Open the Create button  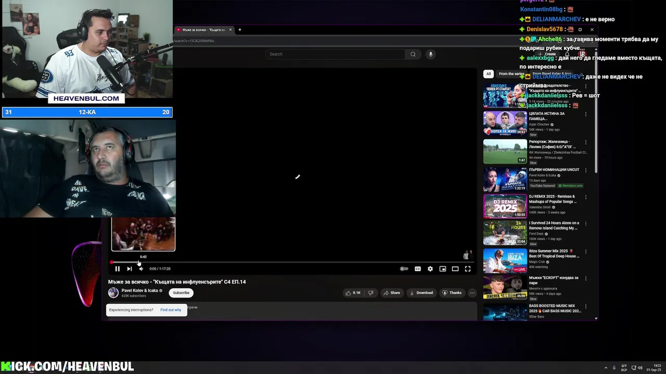547,54
